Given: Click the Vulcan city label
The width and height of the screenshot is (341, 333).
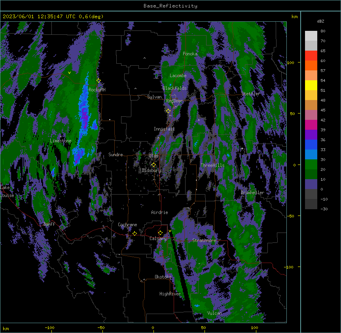Looking at the screenshot, I should [214, 313].
